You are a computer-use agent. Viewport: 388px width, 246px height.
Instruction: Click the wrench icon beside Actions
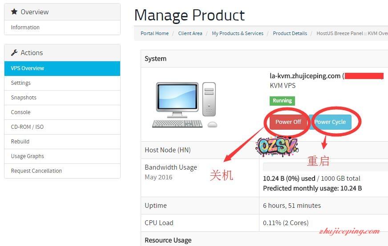[x=14, y=53]
